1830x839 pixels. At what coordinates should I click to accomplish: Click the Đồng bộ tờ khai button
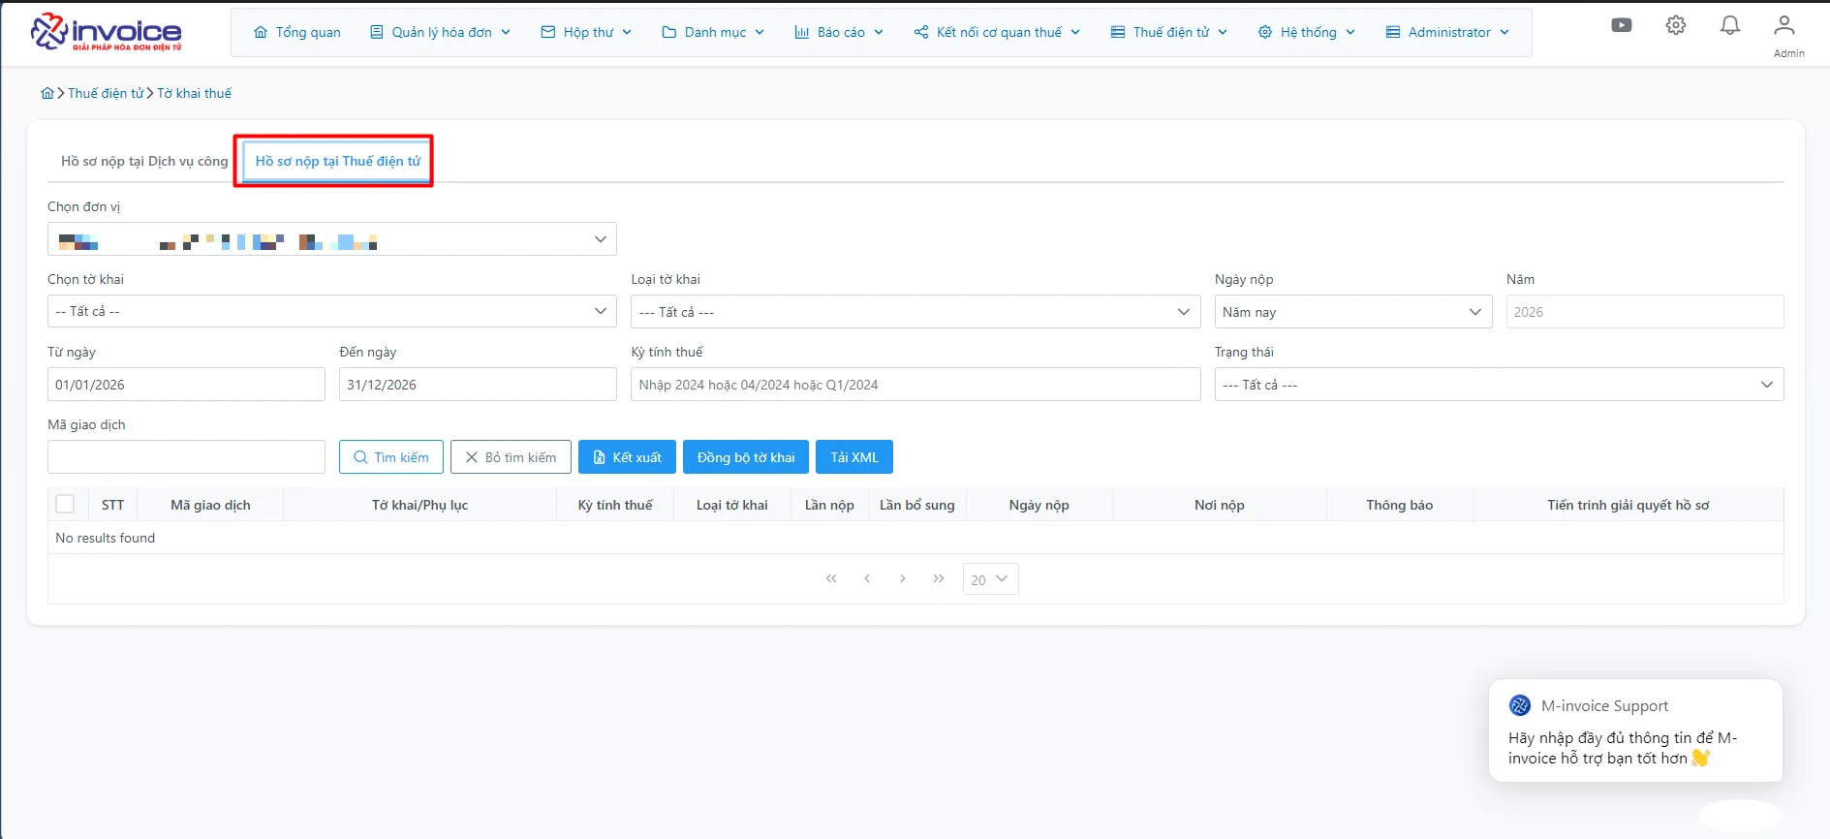[746, 457]
